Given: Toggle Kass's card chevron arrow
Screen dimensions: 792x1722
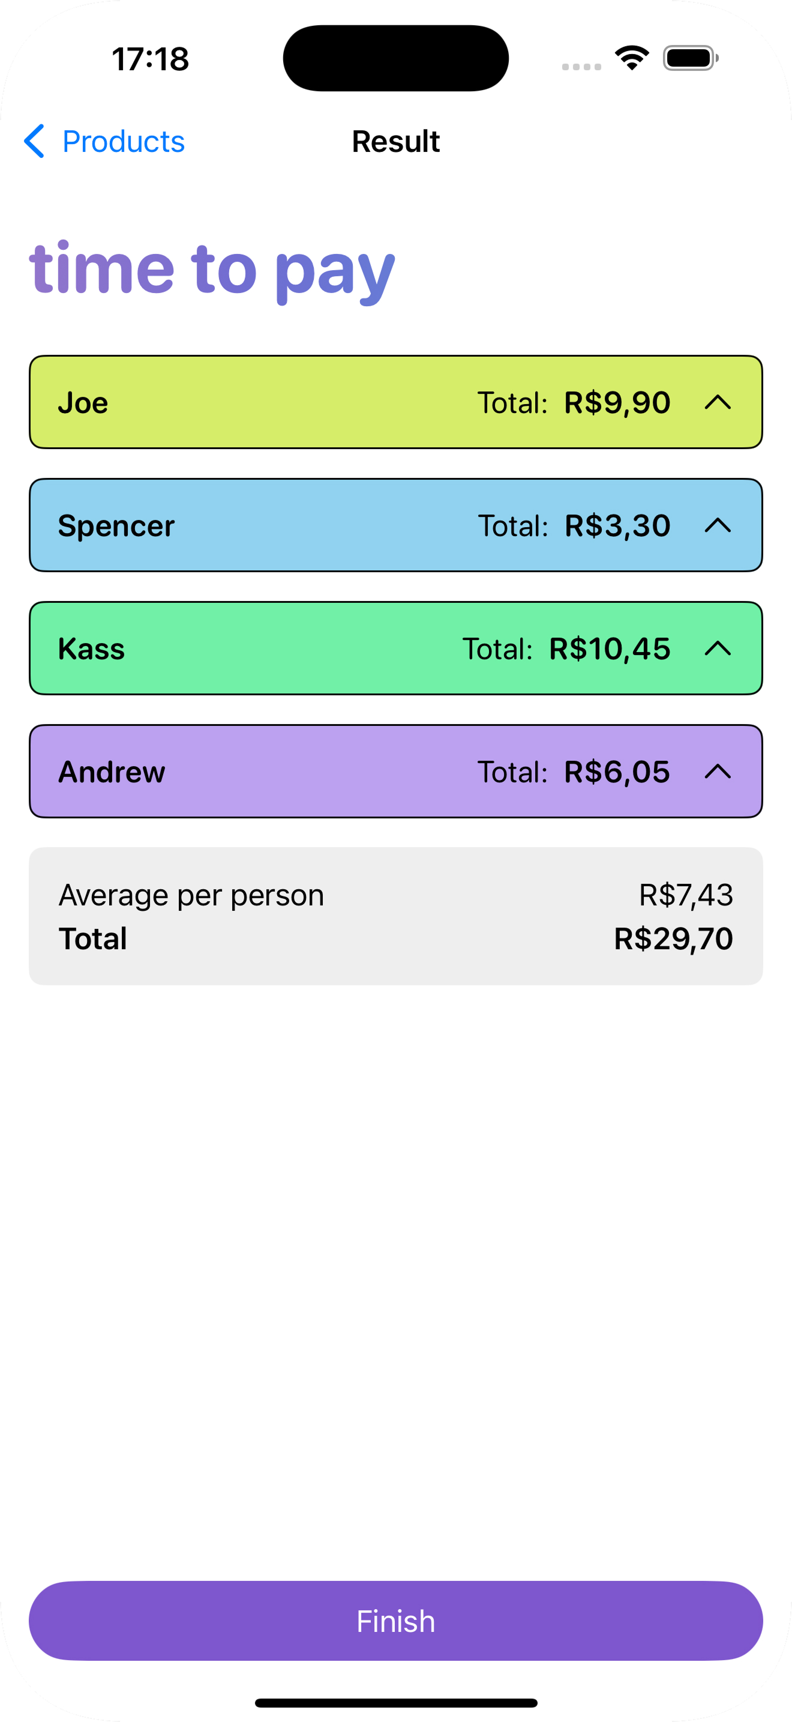Looking at the screenshot, I should tap(717, 648).
